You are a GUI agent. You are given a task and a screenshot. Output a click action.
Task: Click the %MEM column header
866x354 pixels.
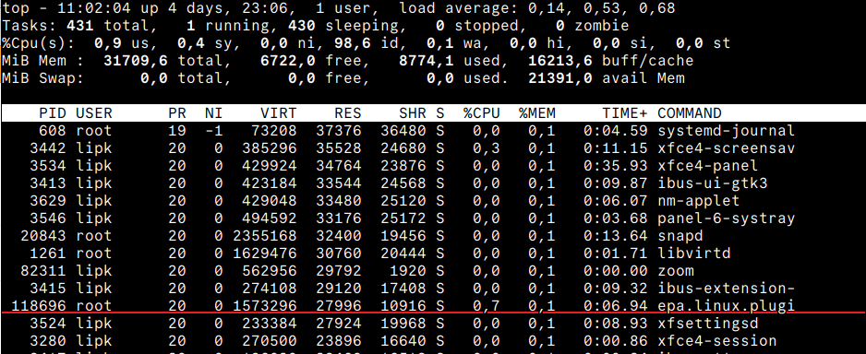click(x=536, y=113)
